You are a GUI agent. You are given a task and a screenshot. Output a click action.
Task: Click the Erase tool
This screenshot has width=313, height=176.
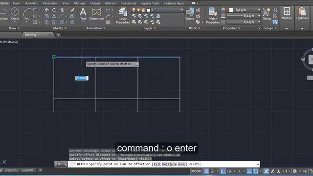click(72, 10)
